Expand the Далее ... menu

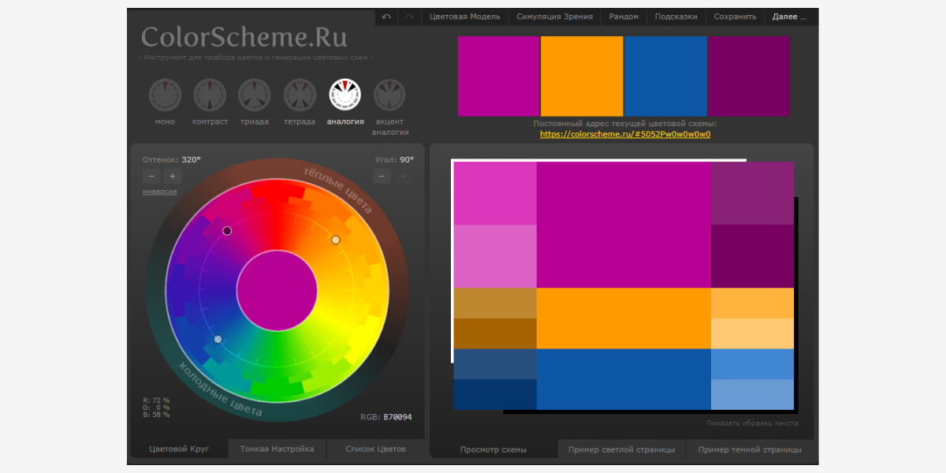coord(789,17)
